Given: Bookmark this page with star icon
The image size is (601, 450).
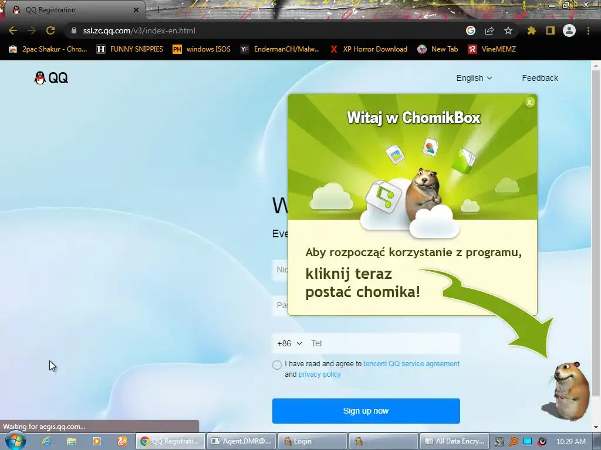Looking at the screenshot, I should 508,30.
